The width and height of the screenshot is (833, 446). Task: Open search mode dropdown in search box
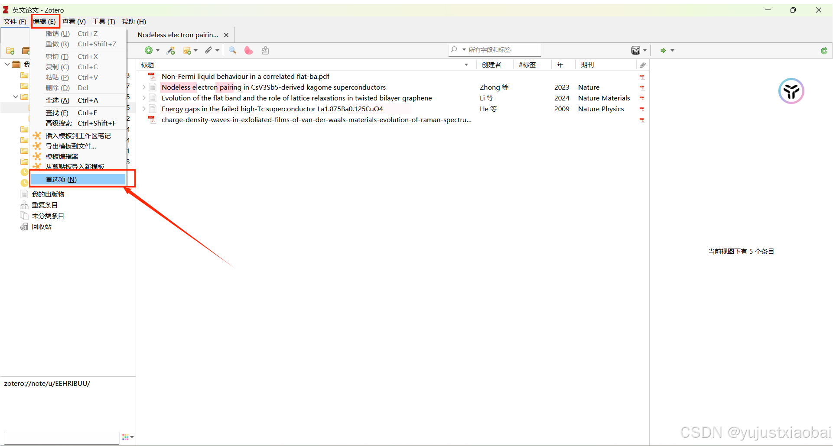click(x=464, y=50)
